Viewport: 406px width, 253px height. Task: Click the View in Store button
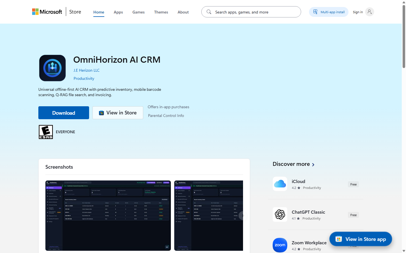point(118,113)
